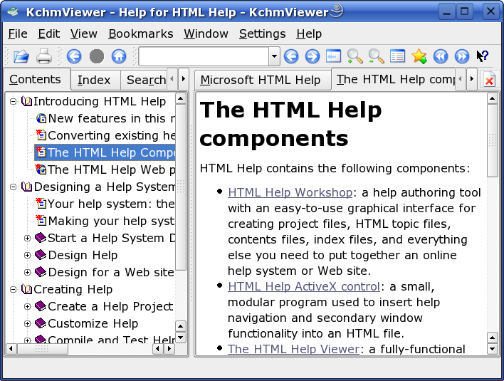
Task: Click the page icon of Converting existing help
Action: point(41,135)
